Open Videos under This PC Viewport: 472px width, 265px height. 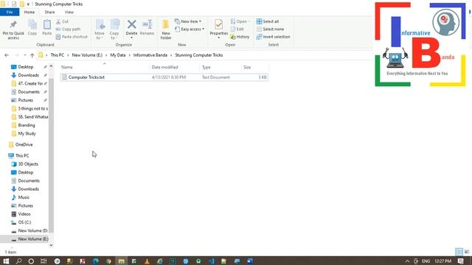(24, 214)
